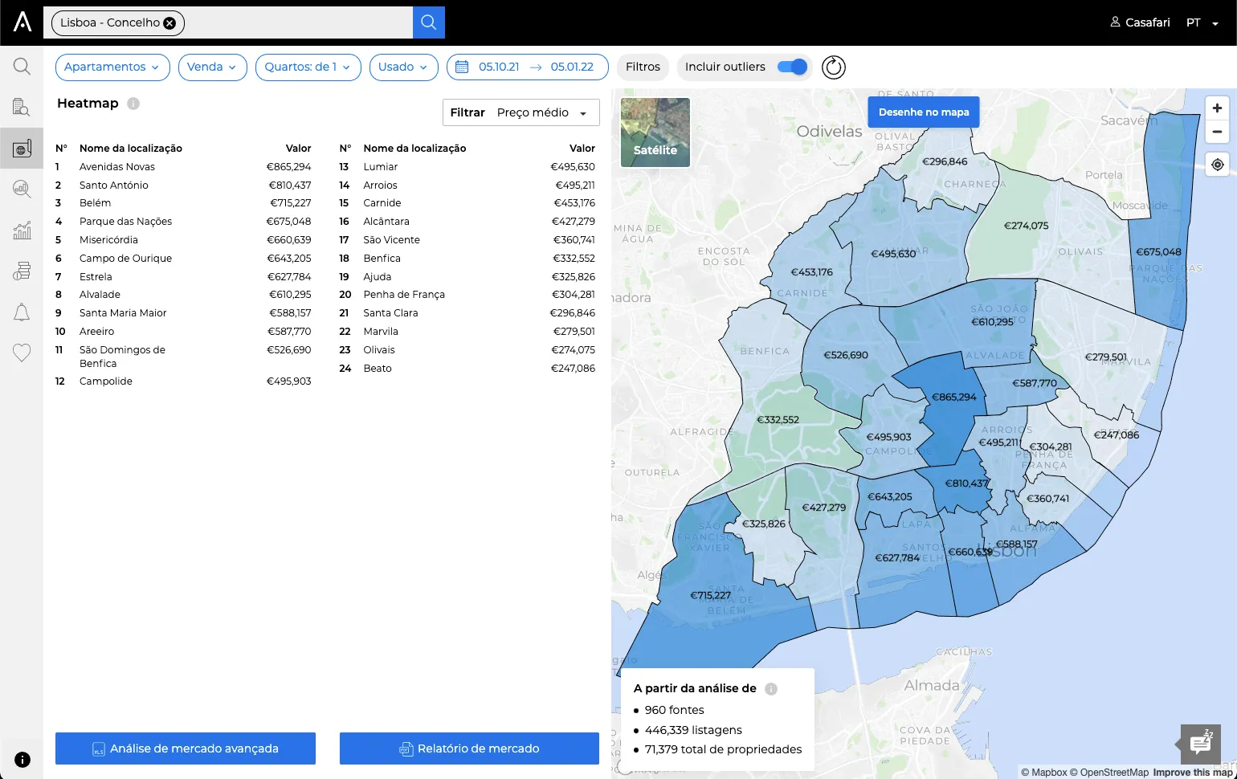Open the Usado condition dropdown

click(x=403, y=67)
